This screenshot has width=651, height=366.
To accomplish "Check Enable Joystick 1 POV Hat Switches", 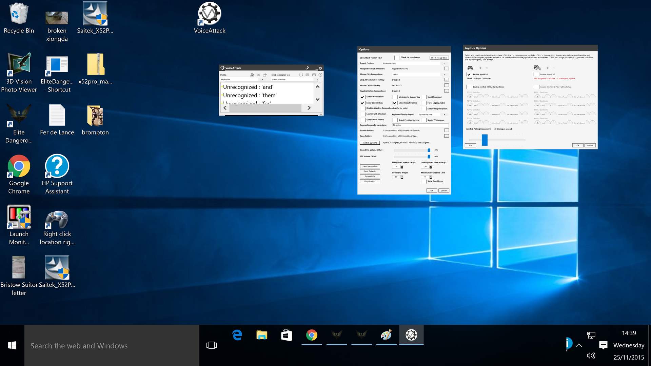I will 469,87.
